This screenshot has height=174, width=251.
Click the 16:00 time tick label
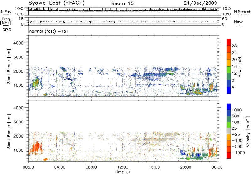(x=154, y=167)
